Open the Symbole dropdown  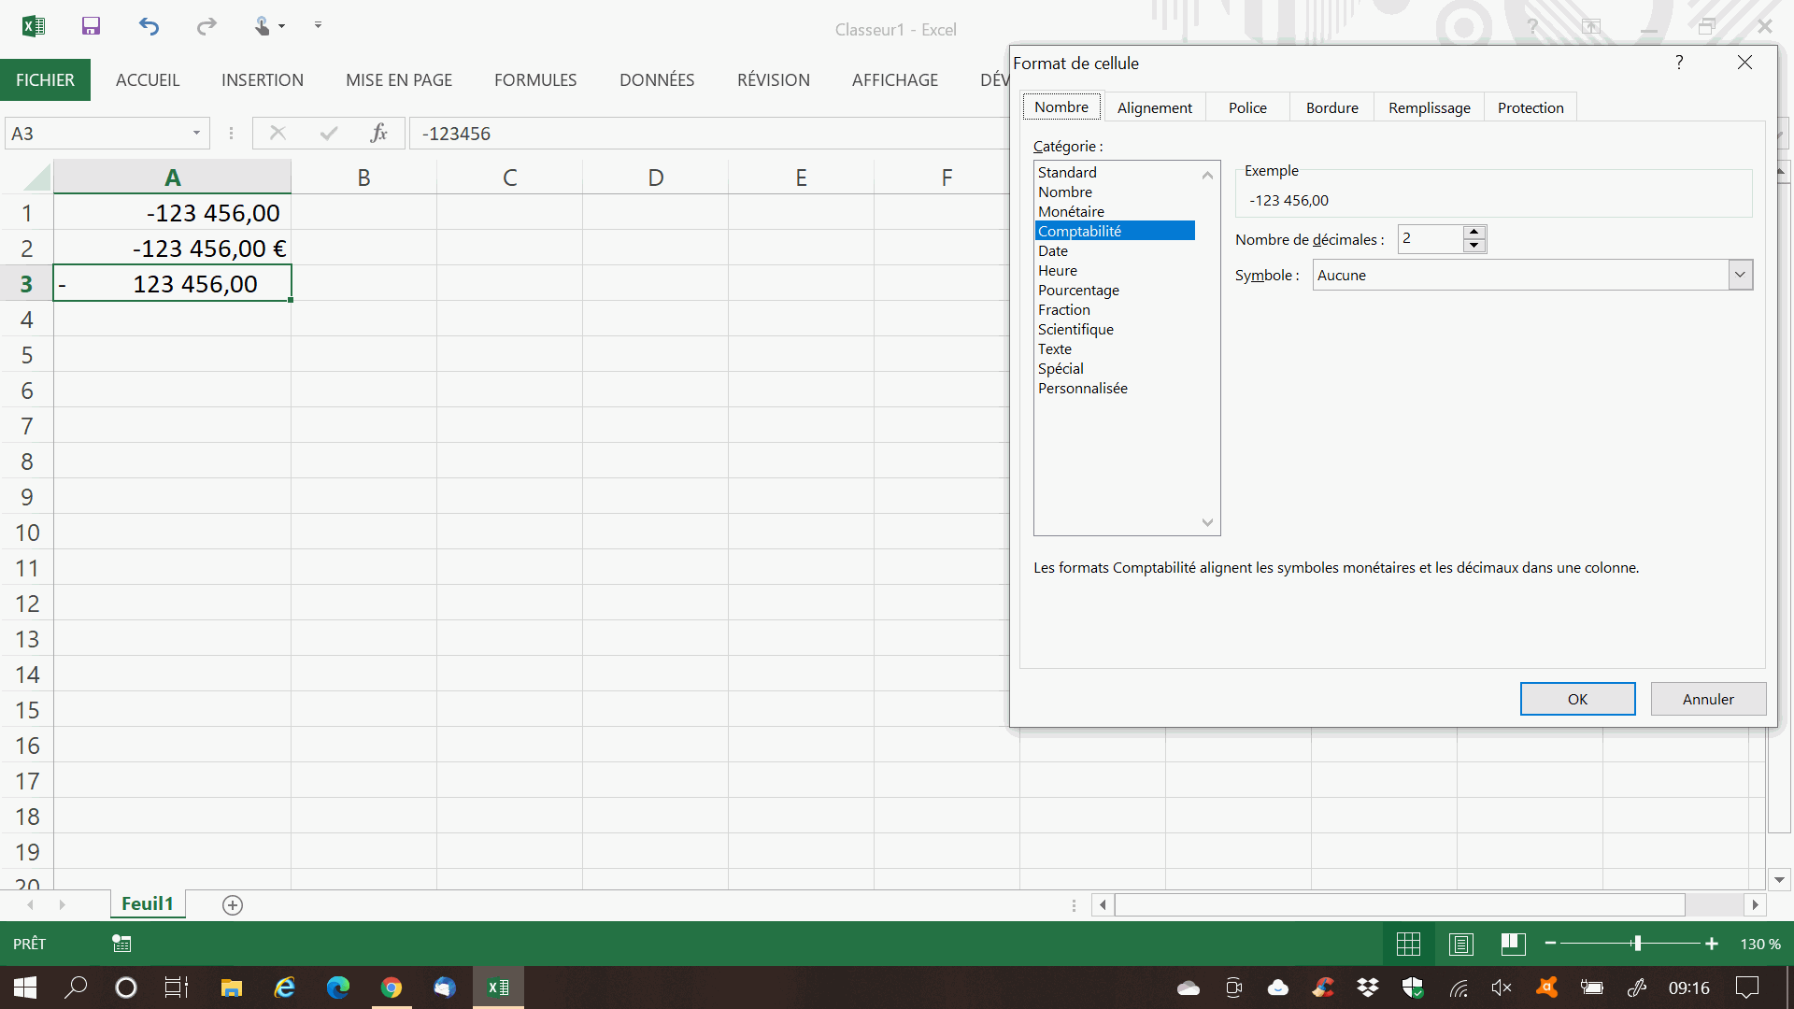coord(1740,275)
